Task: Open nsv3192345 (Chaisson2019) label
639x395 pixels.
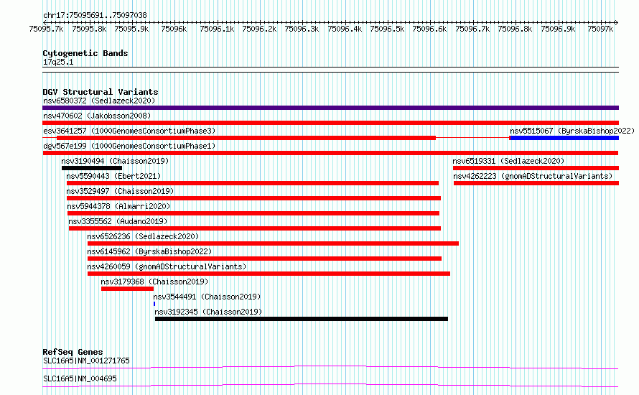Action: pyautogui.click(x=208, y=312)
